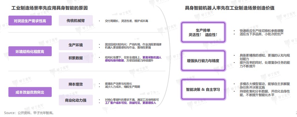The width and height of the screenshot is (297, 117).
Task: Click the bullet 交付周期长、灵活性差、维护成本高
Action: [126, 21]
